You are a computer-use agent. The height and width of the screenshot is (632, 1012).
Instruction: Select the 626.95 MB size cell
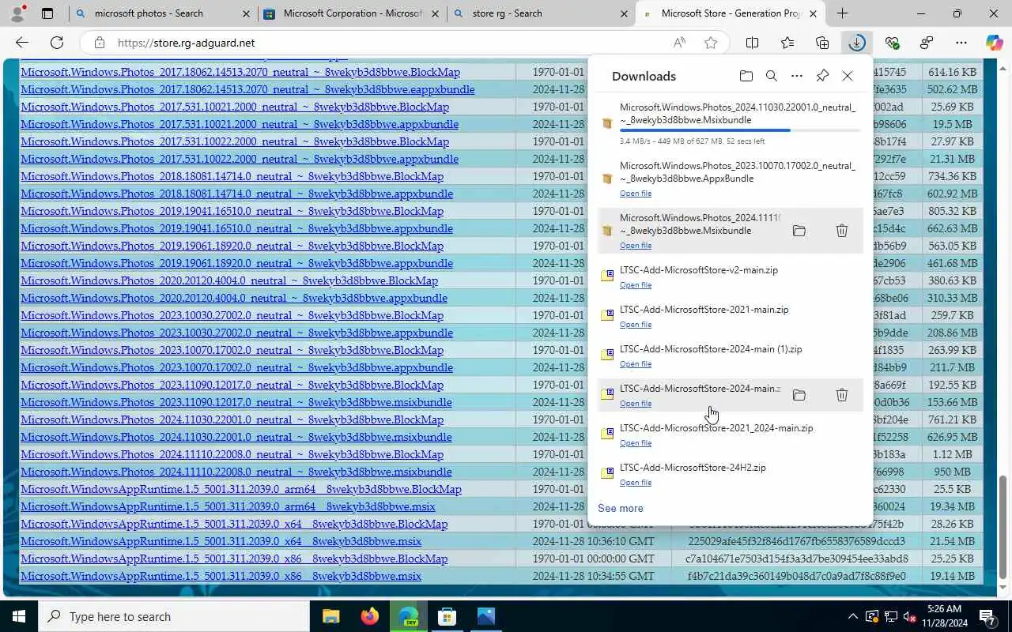953,437
